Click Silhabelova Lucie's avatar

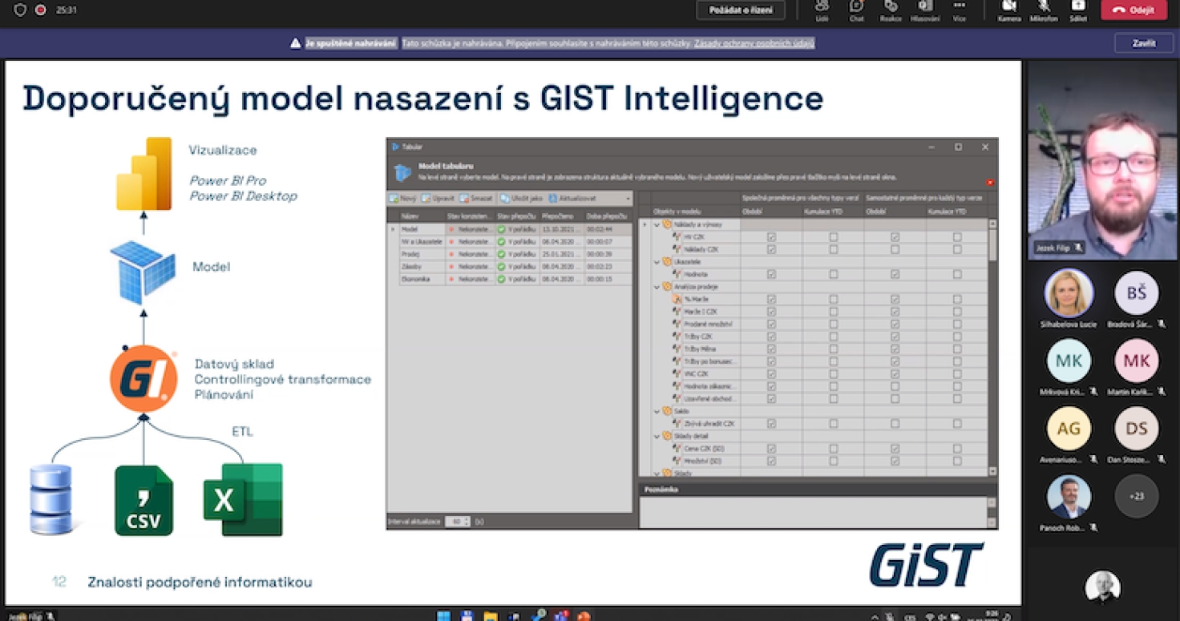[1069, 293]
